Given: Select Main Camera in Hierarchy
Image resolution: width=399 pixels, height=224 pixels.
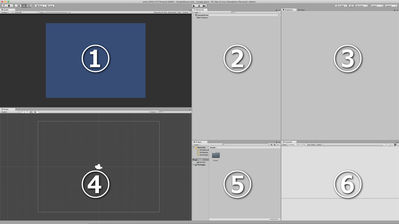Looking at the screenshot, I should 202,18.
